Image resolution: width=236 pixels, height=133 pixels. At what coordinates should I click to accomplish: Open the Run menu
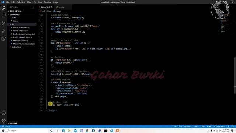pyautogui.click(x=40, y=2)
